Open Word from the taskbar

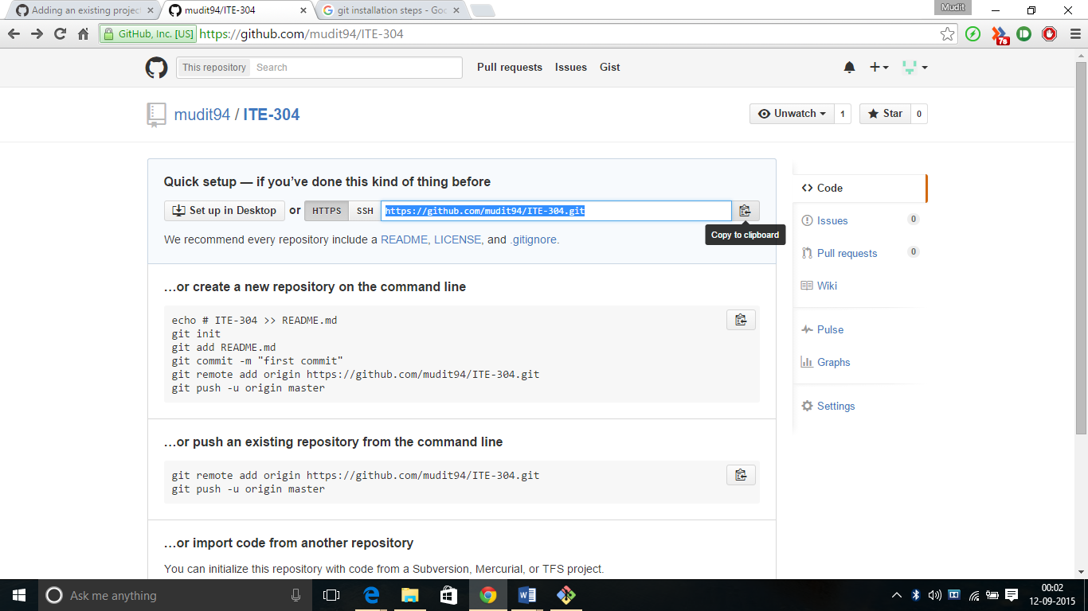tap(527, 595)
